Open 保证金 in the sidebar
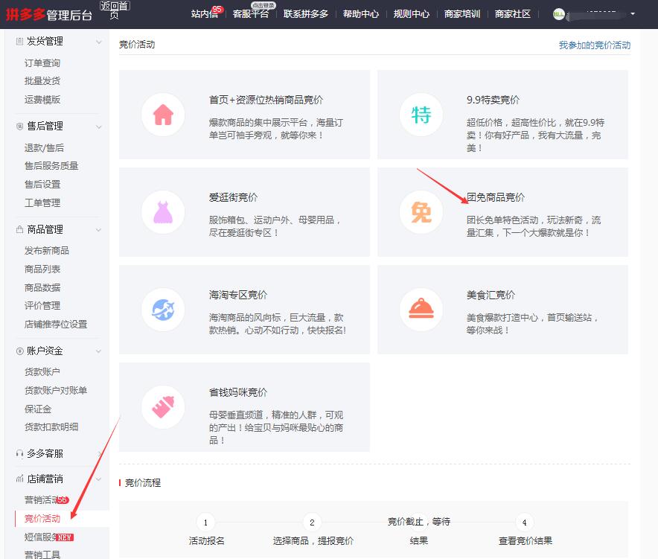 coord(38,409)
